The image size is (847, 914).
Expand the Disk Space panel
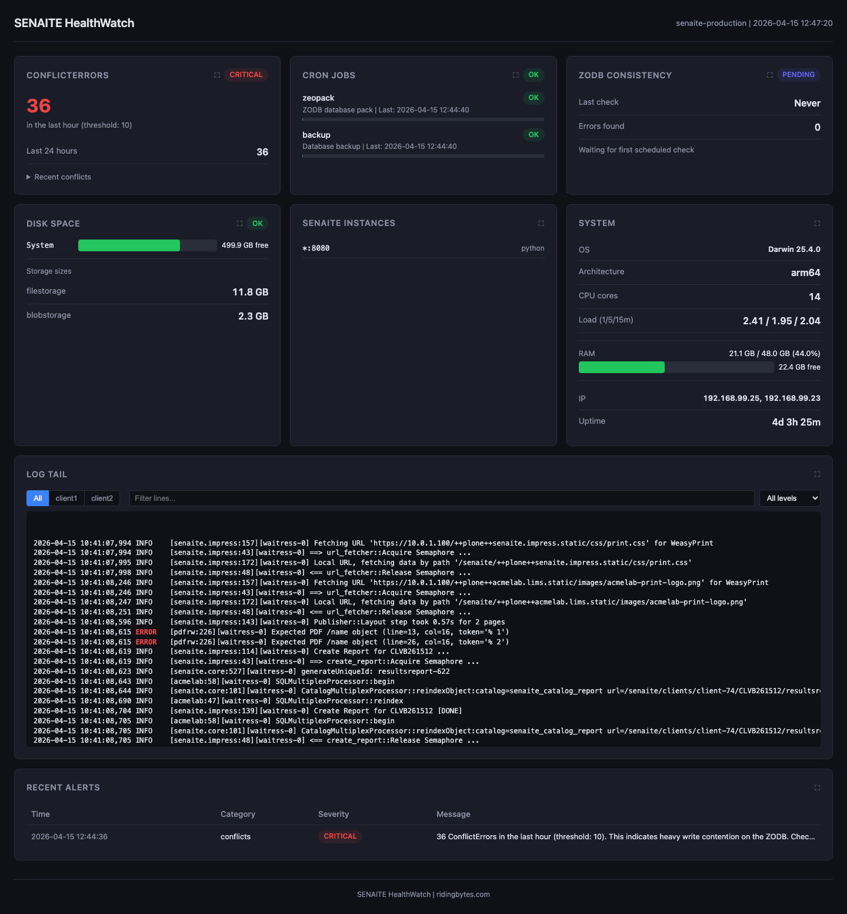click(239, 223)
